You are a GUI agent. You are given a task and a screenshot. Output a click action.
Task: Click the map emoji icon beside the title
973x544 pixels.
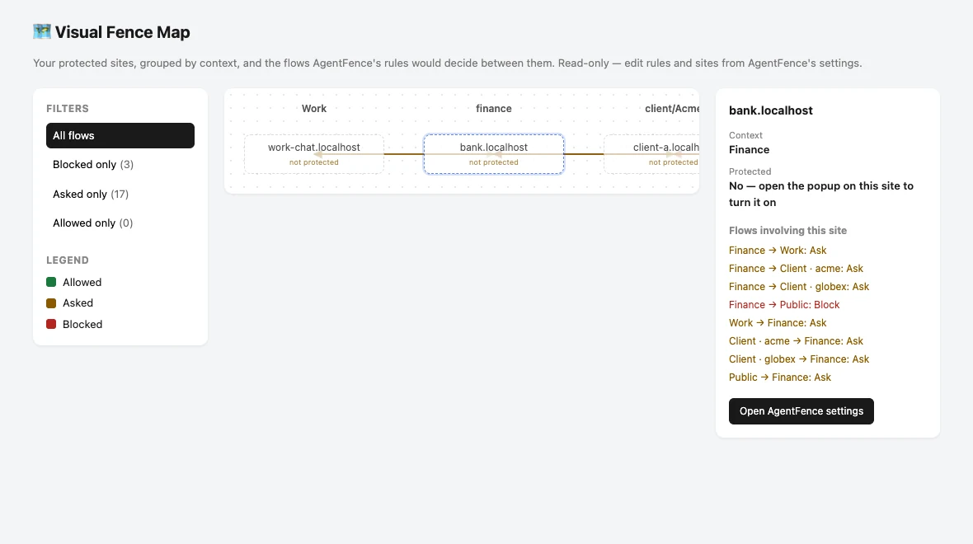42,31
